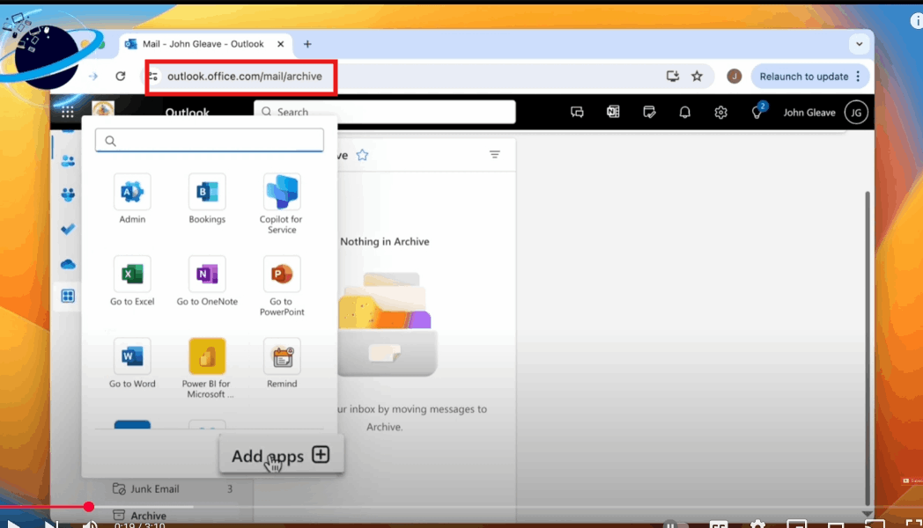Click the app launcher search field
Viewport: 923px width, 528px height.
(209, 140)
